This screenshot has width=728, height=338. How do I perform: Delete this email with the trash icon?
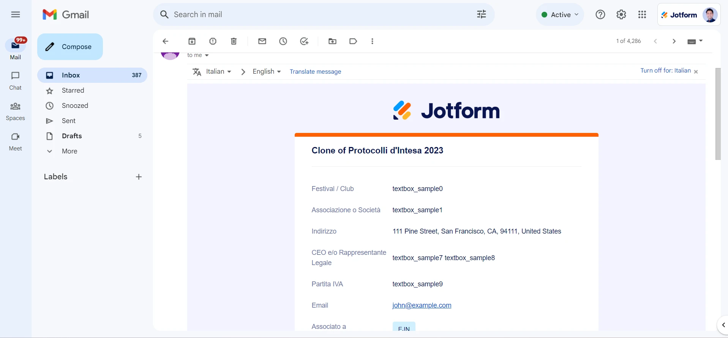(234, 41)
